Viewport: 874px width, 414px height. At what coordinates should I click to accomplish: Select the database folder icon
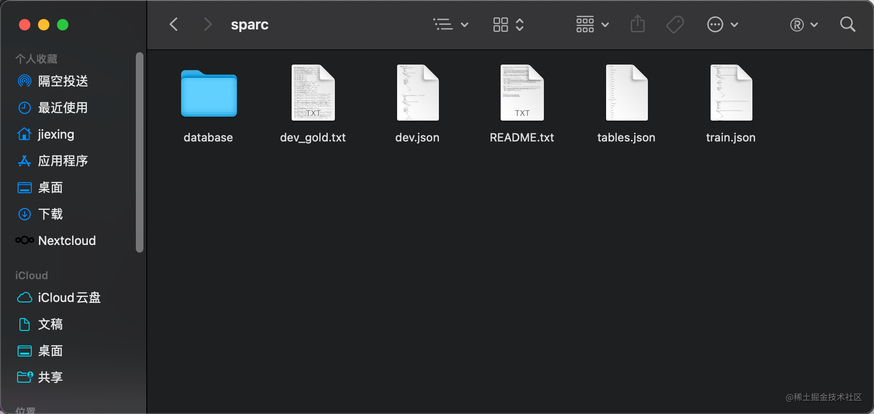tap(209, 94)
